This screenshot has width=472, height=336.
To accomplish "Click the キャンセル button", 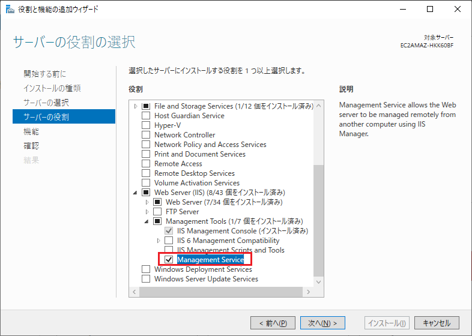I will click(x=437, y=323).
